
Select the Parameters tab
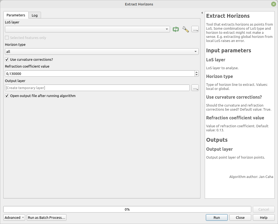(16, 15)
